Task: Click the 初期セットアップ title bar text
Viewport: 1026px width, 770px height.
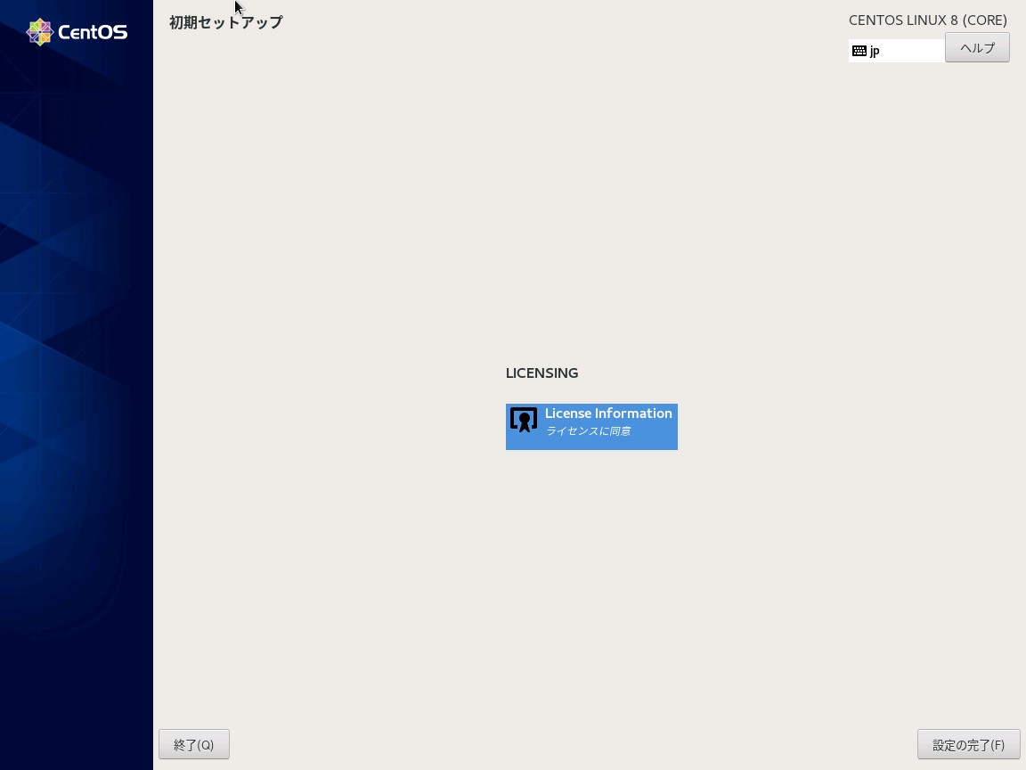Action: pyautogui.click(x=225, y=21)
